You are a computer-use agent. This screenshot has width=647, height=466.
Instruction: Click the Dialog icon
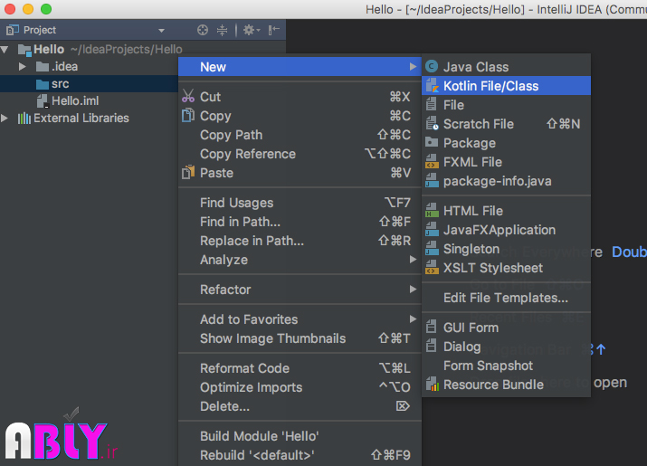[432, 346]
